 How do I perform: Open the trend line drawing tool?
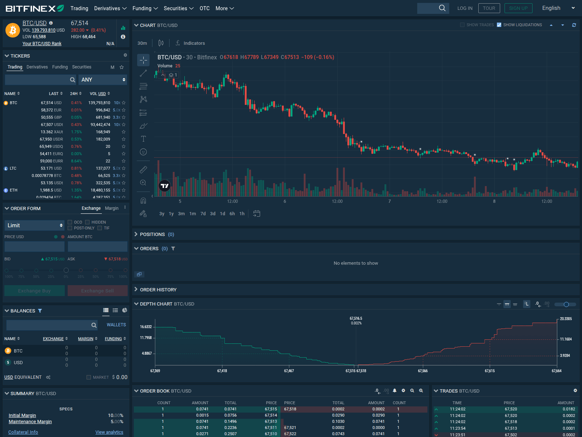click(143, 73)
